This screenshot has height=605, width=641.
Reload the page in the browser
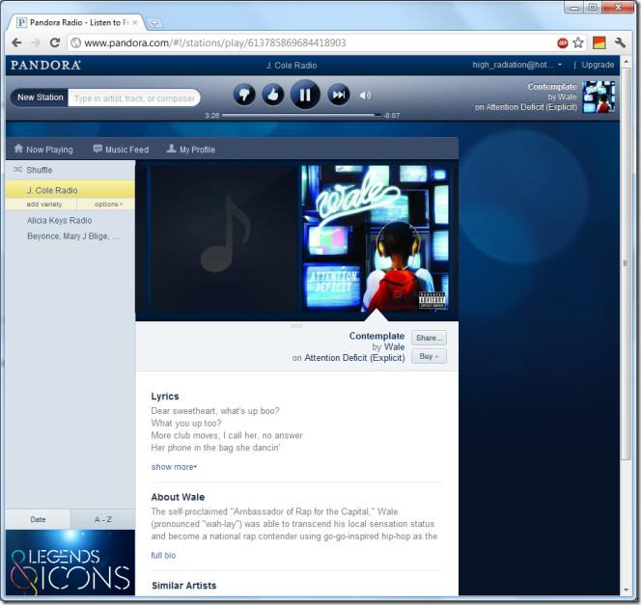coord(55,42)
